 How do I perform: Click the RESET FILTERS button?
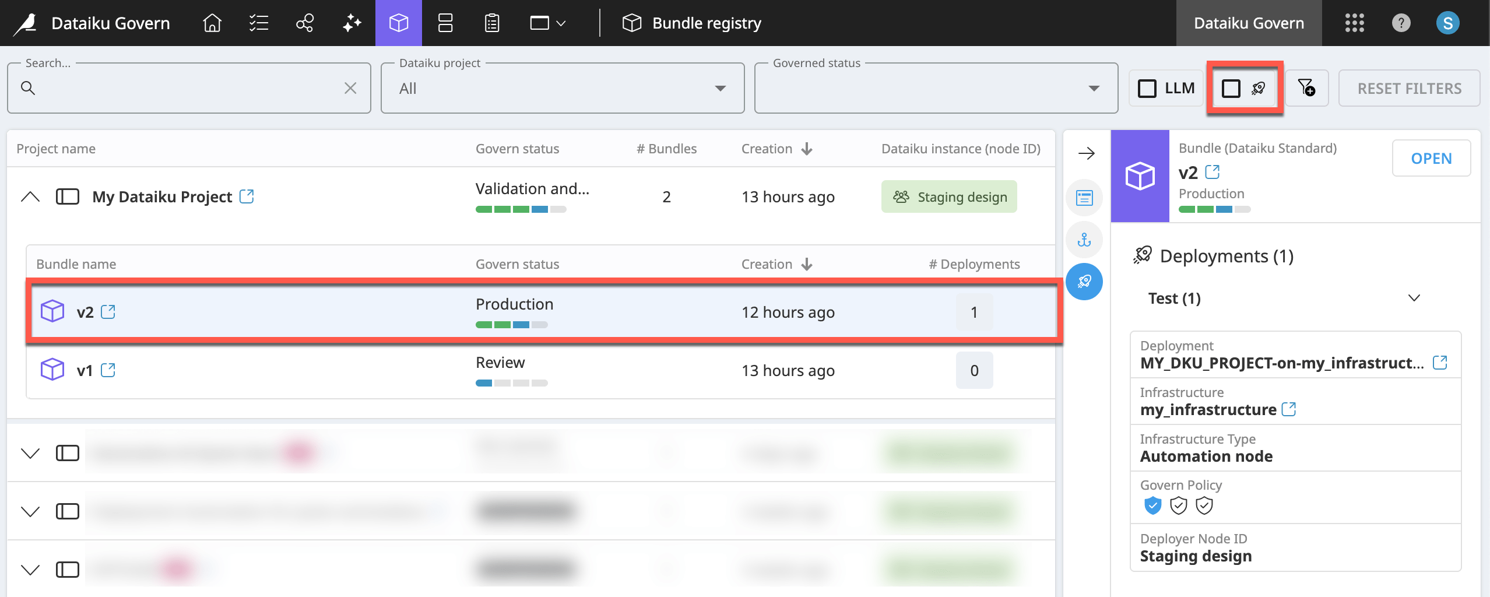1409,88
